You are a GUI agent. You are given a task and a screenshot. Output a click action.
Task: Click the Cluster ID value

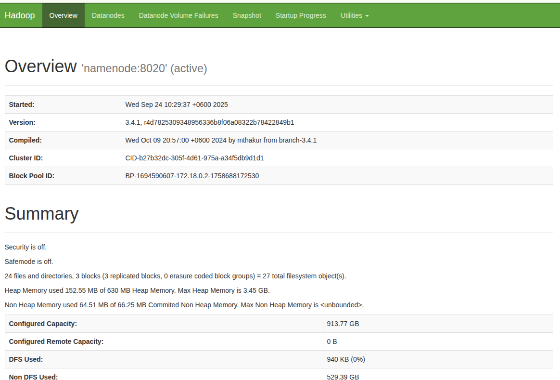click(194, 158)
